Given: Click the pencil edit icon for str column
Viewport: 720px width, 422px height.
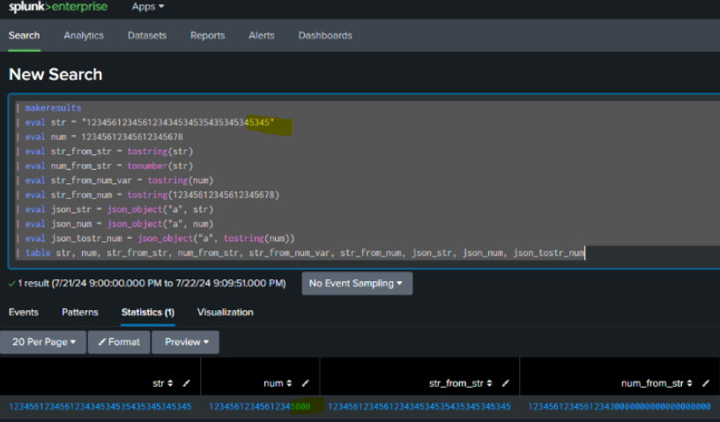Looking at the screenshot, I should coord(186,383).
